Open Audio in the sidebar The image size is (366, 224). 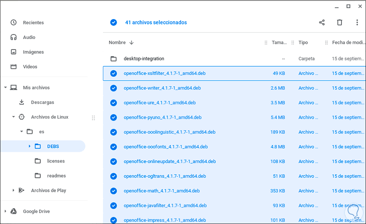point(29,37)
